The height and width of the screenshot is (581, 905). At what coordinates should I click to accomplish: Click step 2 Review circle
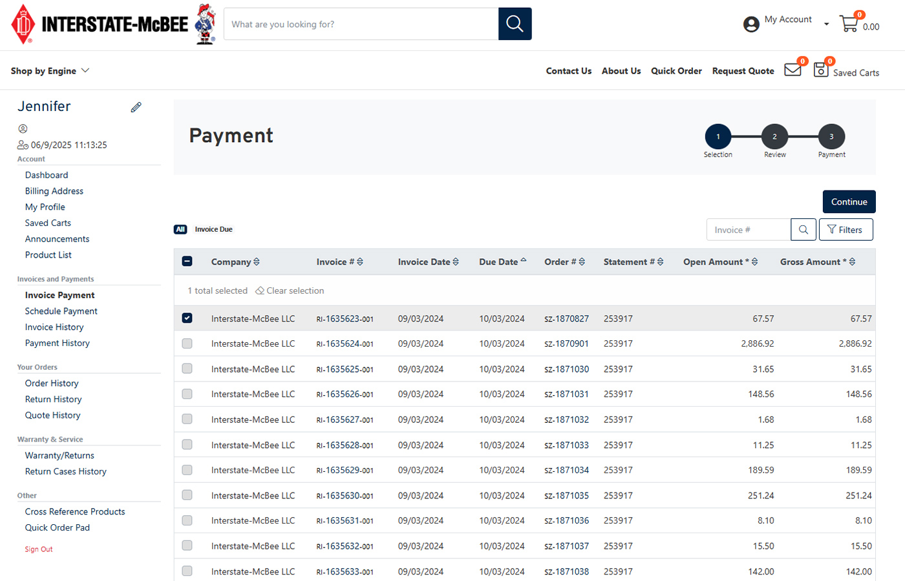(x=774, y=136)
